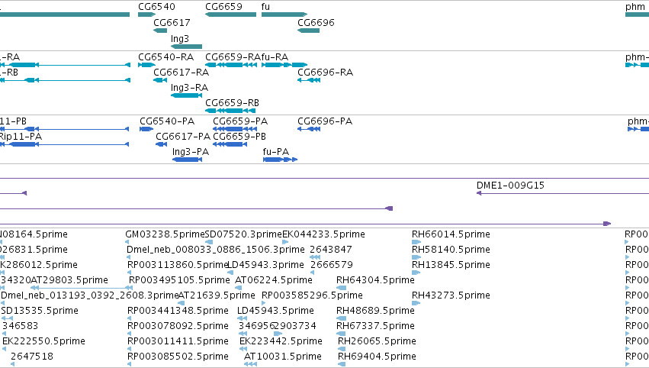Click the CG6617 gene glyph

click(x=160, y=31)
